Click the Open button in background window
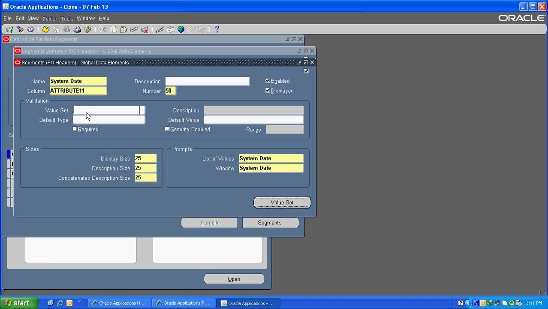The width and height of the screenshot is (548, 309). [x=234, y=279]
